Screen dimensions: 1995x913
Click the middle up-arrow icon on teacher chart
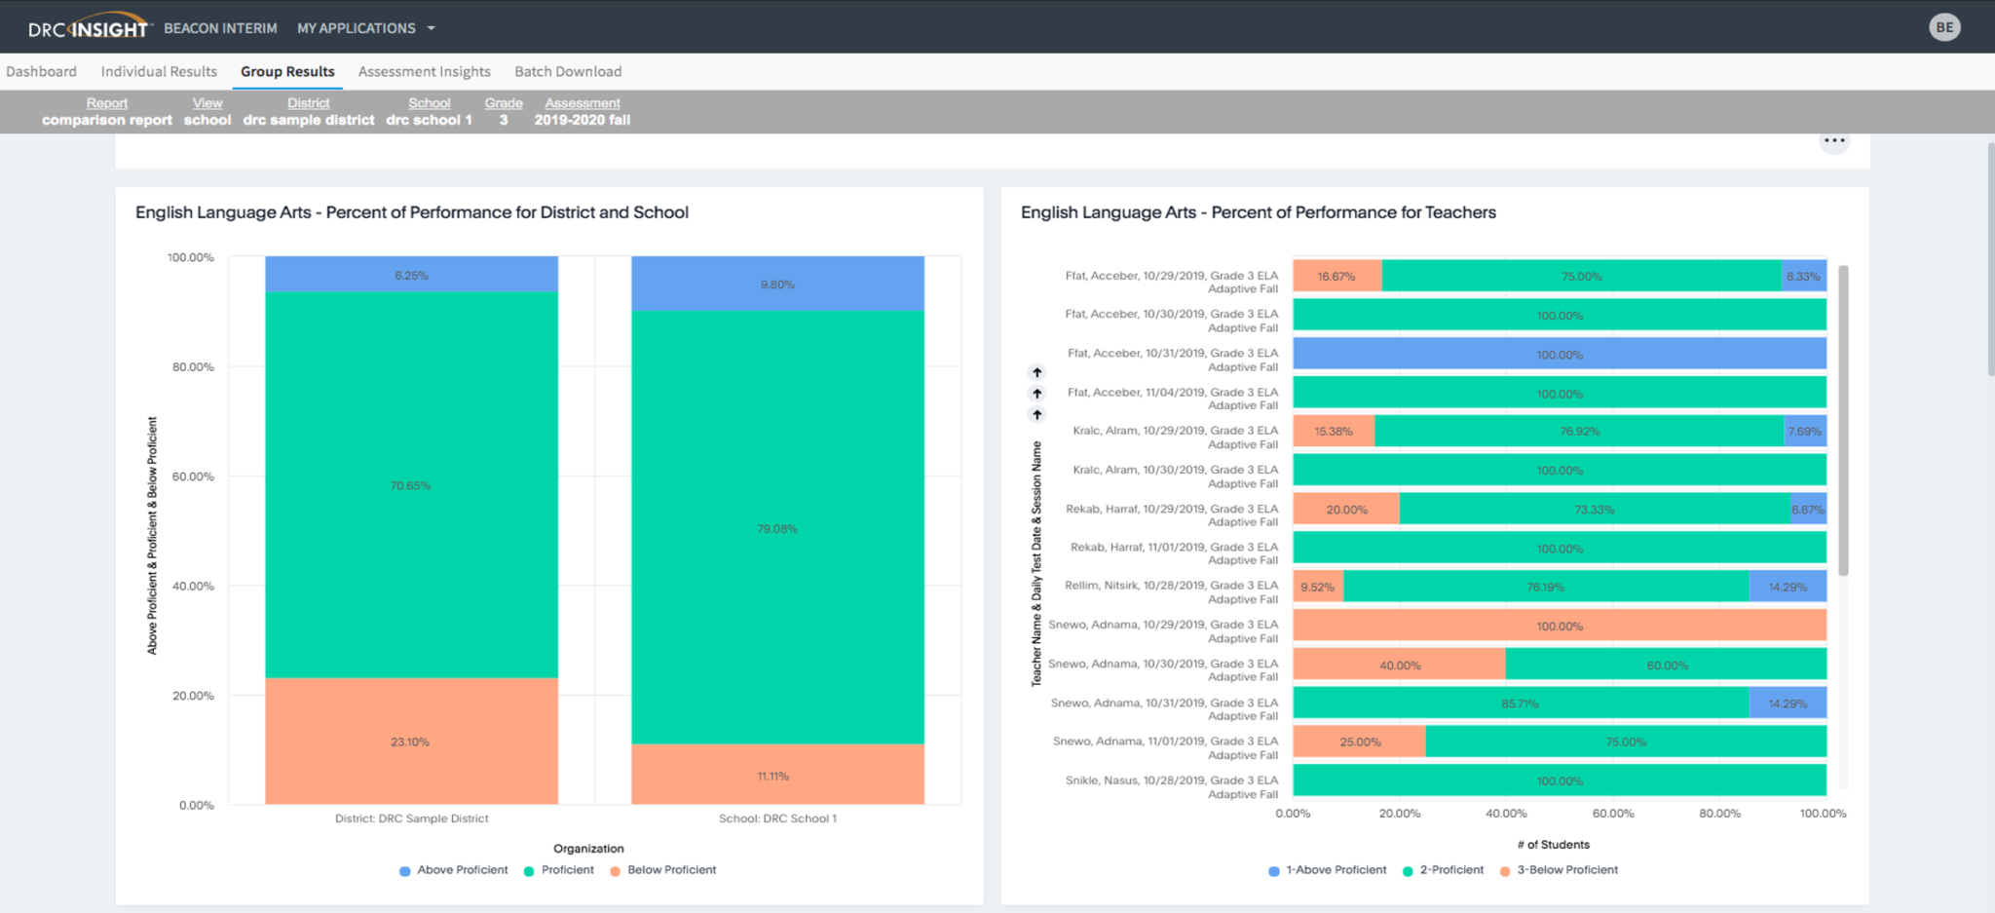[x=1036, y=393]
